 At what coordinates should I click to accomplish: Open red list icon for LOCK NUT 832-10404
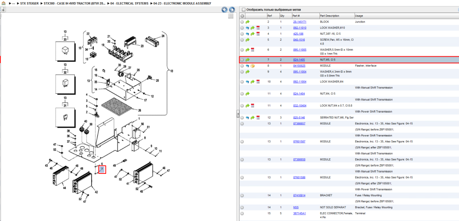coord(252,106)
